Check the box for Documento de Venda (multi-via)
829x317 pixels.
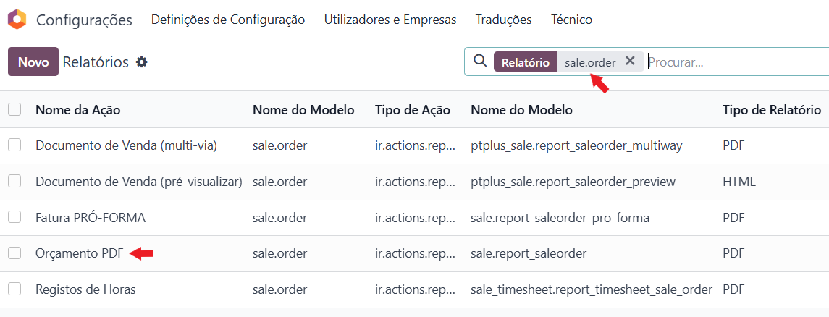pos(14,145)
